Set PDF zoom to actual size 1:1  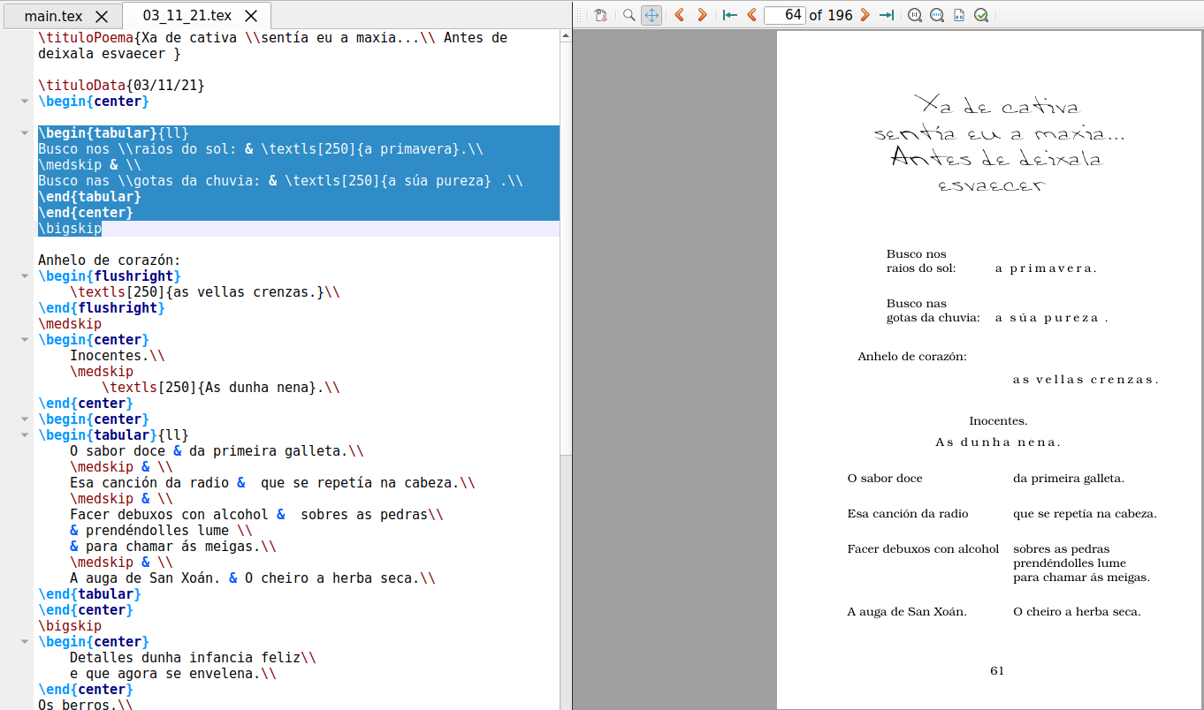[915, 15]
